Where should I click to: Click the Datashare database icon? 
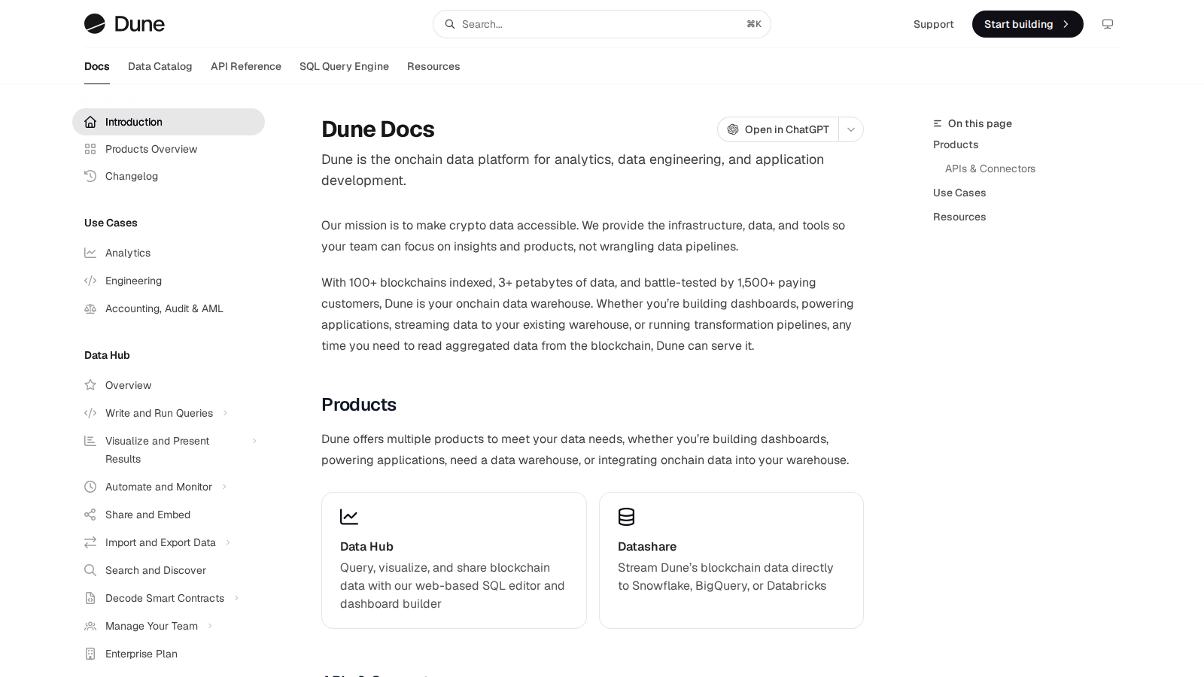(x=626, y=517)
